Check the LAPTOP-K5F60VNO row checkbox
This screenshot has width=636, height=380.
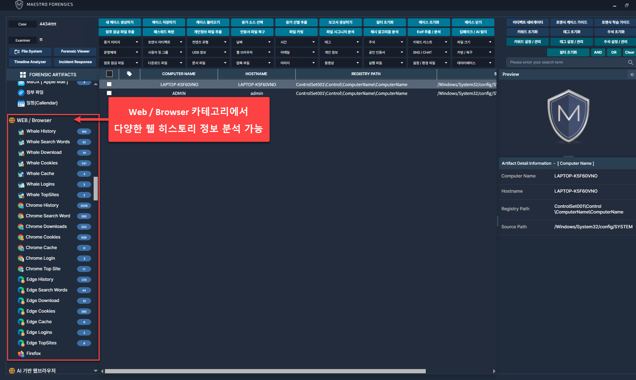tap(109, 84)
